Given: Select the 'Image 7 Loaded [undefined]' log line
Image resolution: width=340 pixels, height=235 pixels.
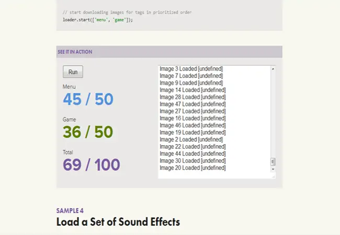Looking at the screenshot, I should click(x=191, y=76).
